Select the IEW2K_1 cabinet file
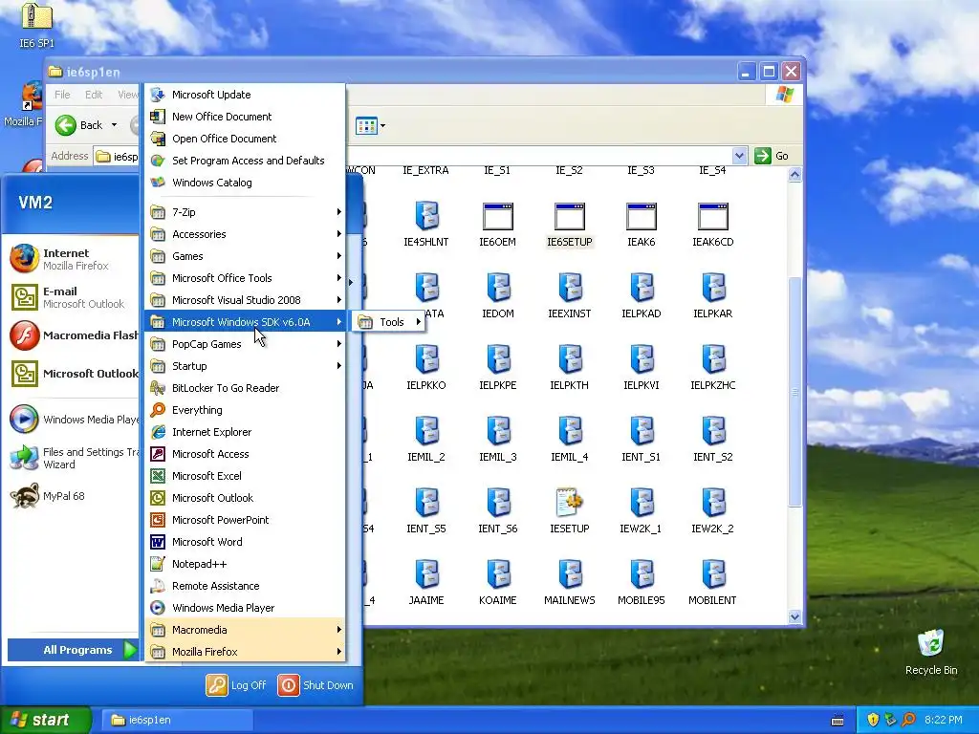979x734 pixels. 641,511
